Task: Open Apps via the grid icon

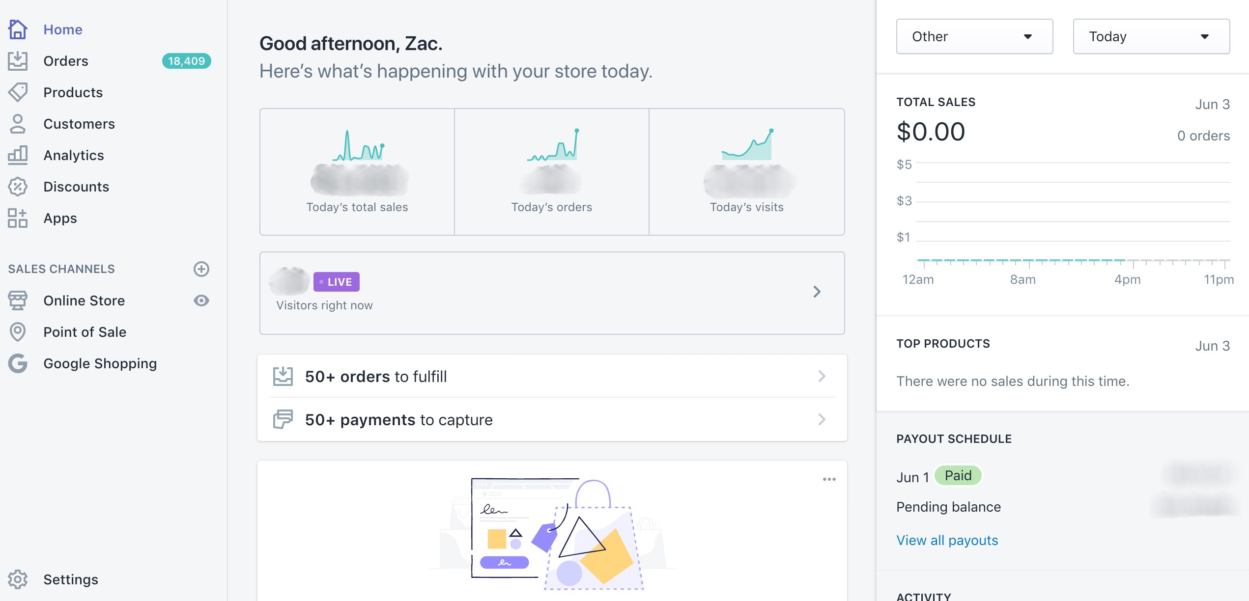Action: [x=18, y=218]
